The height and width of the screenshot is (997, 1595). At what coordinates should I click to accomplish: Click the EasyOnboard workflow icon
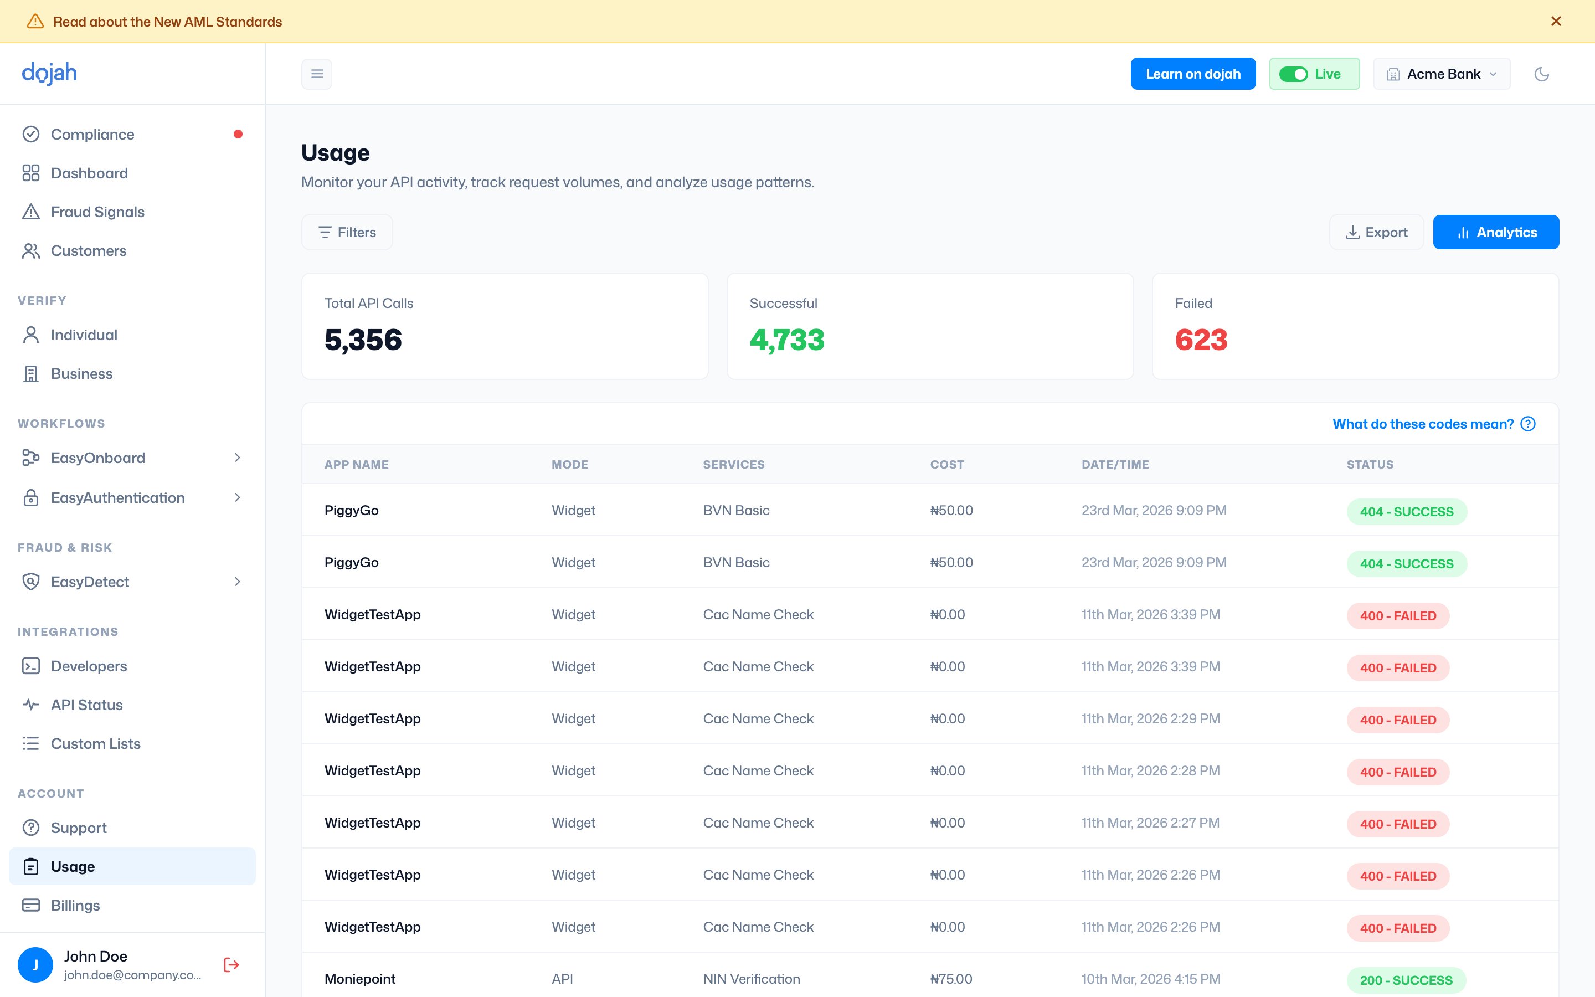tap(31, 458)
